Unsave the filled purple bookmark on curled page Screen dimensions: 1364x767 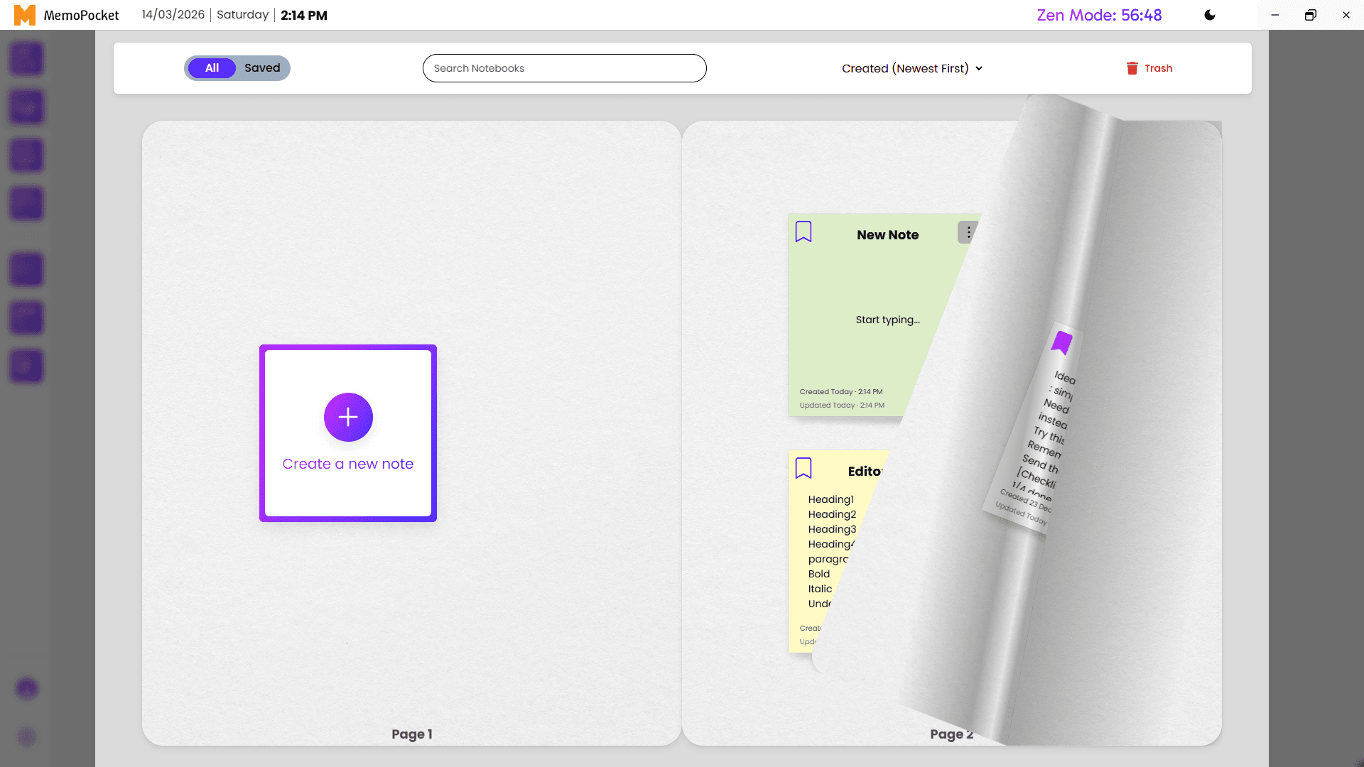pyautogui.click(x=1061, y=343)
